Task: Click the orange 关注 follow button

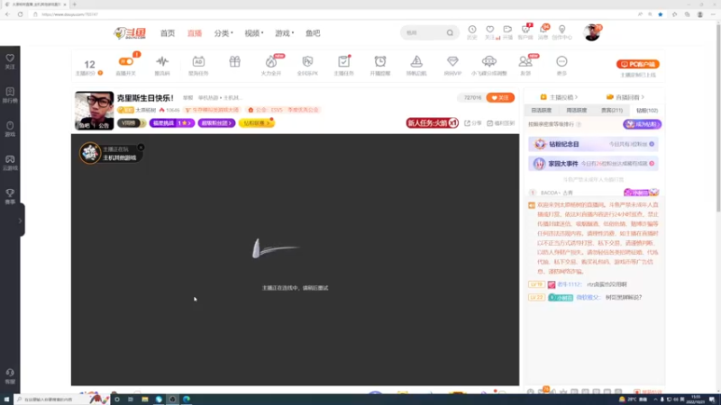Action: point(500,97)
